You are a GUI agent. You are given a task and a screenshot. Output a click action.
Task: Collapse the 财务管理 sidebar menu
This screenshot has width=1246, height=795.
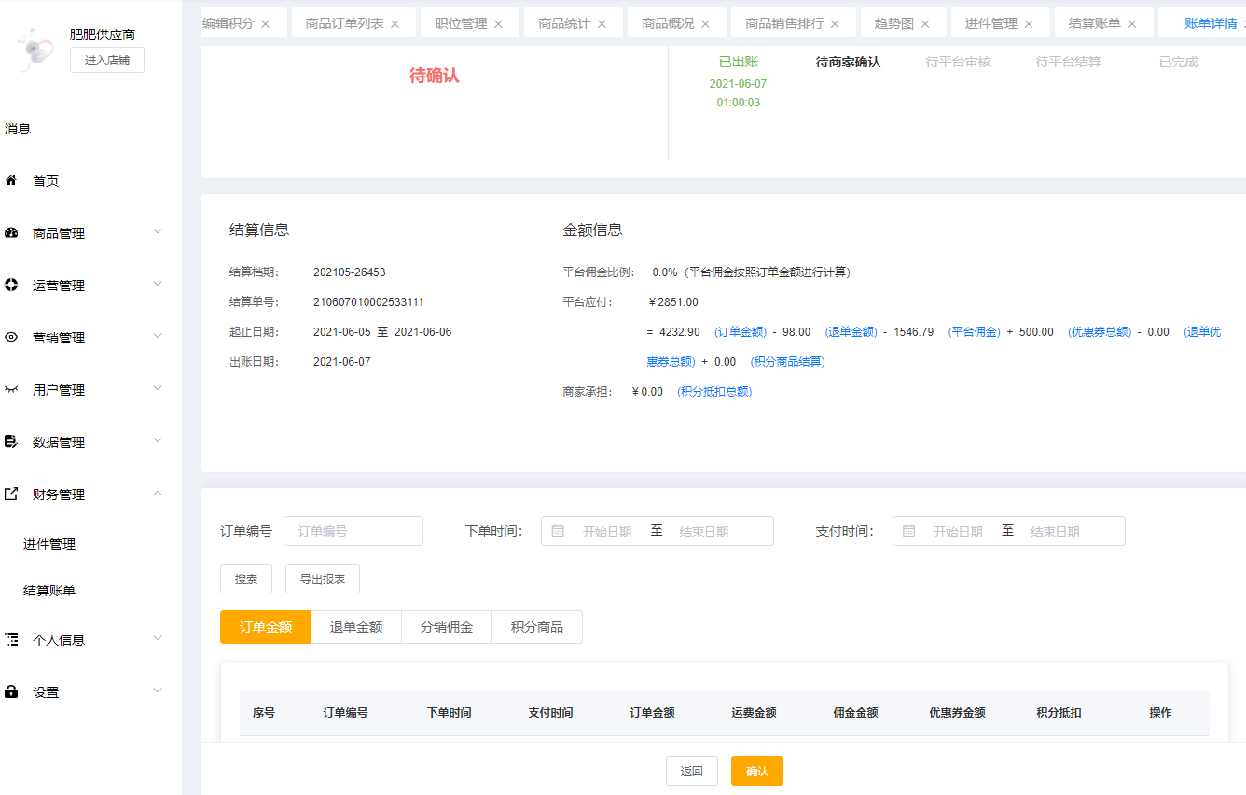(x=158, y=493)
